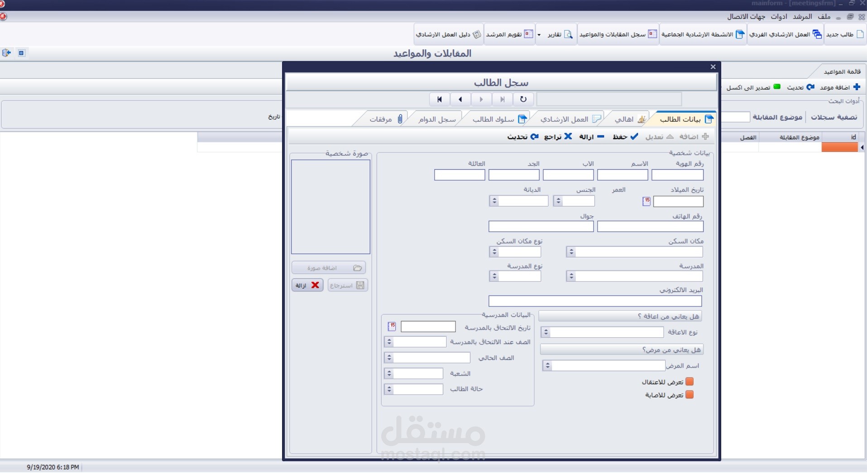The height and width of the screenshot is (473, 867).
Task: Toggle هل يعاني من اعاقة button
Action: pyautogui.click(x=620, y=316)
